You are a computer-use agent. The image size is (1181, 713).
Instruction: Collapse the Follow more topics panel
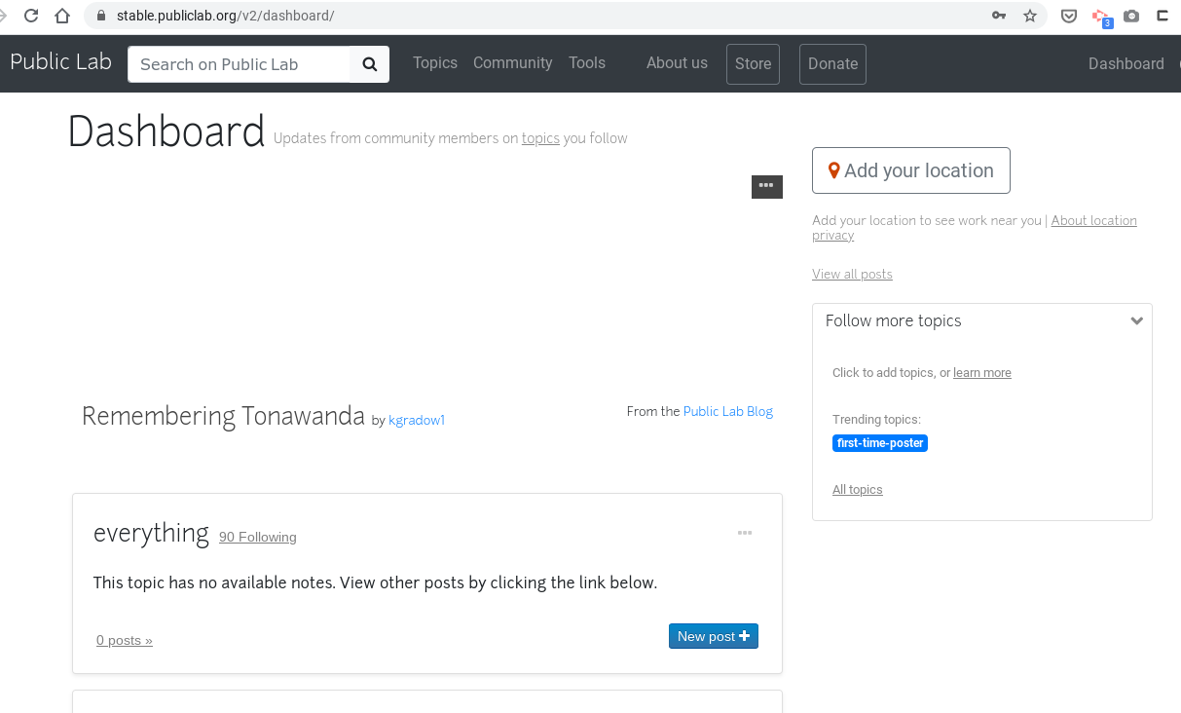[1136, 319]
